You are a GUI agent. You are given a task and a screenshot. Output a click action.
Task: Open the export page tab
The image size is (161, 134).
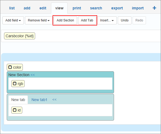tap(117, 8)
